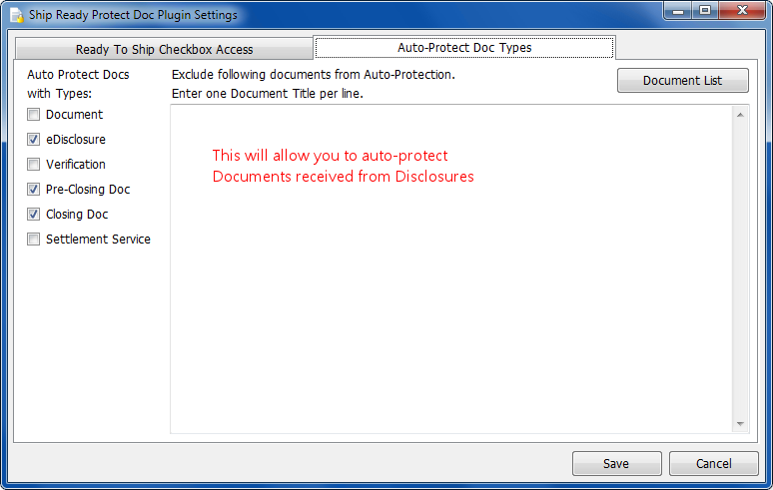Screen dimensions: 773x490
Task: Click the scrollbar up arrow in exclusion list
Action: (x=740, y=115)
